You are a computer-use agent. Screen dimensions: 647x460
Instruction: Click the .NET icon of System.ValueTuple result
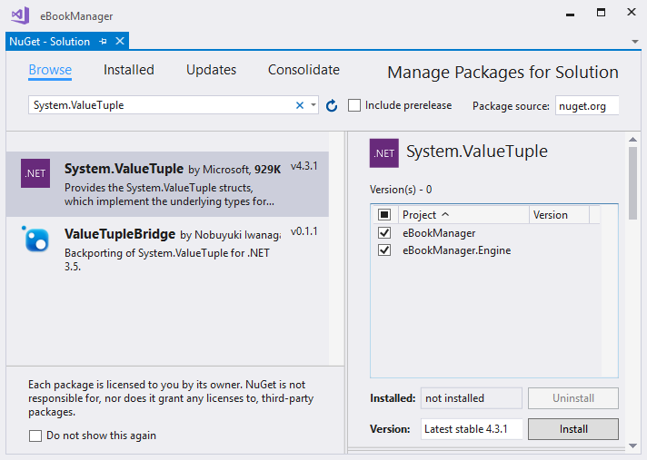point(35,173)
